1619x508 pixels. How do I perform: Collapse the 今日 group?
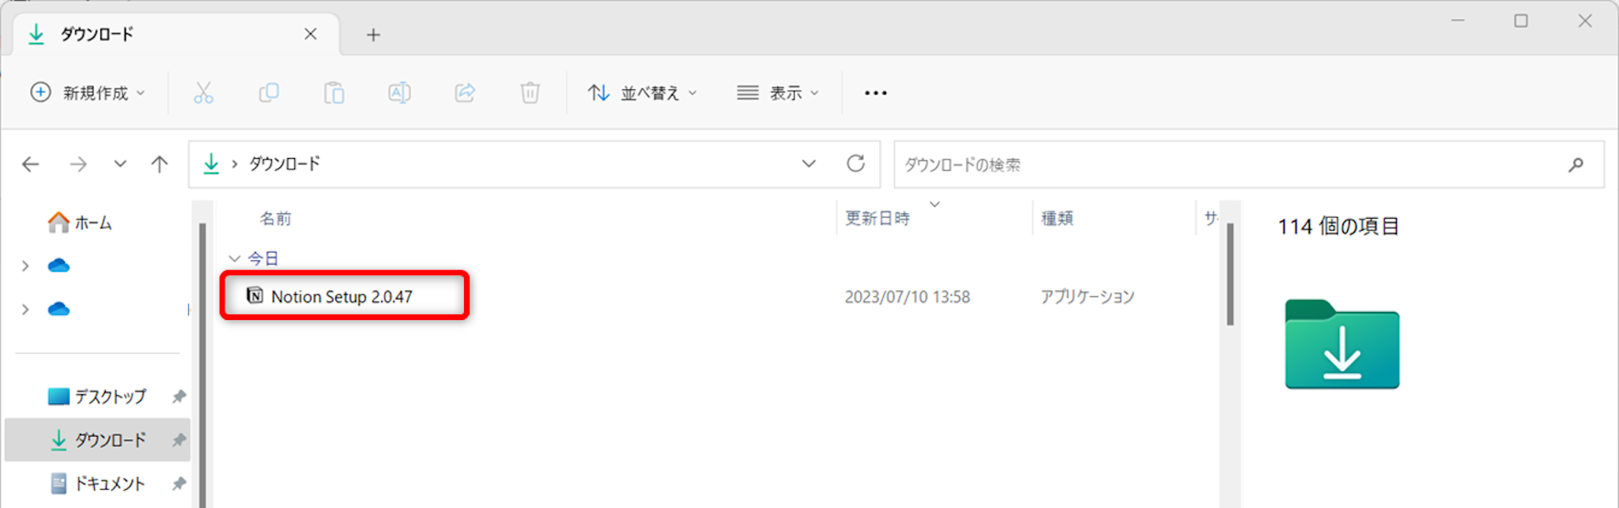pos(234,258)
